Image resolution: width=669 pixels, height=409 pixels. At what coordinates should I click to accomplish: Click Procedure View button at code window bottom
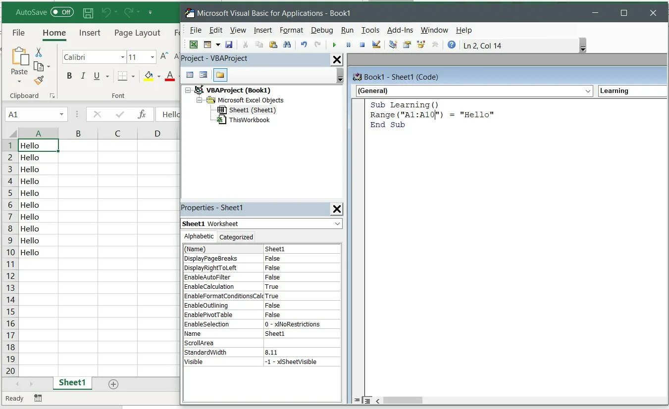pyautogui.click(x=357, y=400)
